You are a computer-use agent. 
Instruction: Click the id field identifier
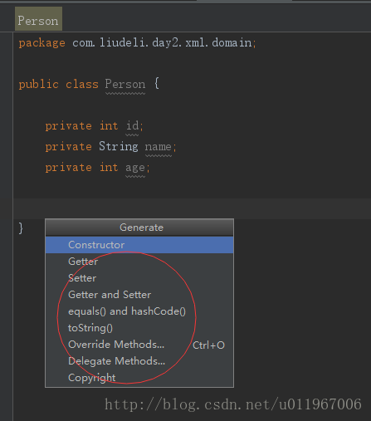132,125
